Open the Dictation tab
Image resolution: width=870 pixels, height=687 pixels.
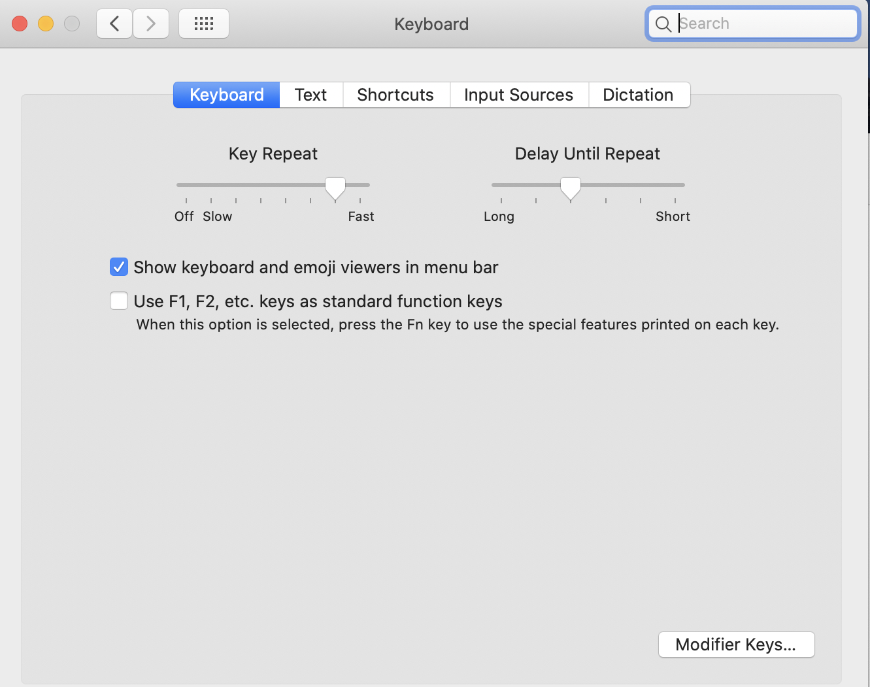point(639,95)
